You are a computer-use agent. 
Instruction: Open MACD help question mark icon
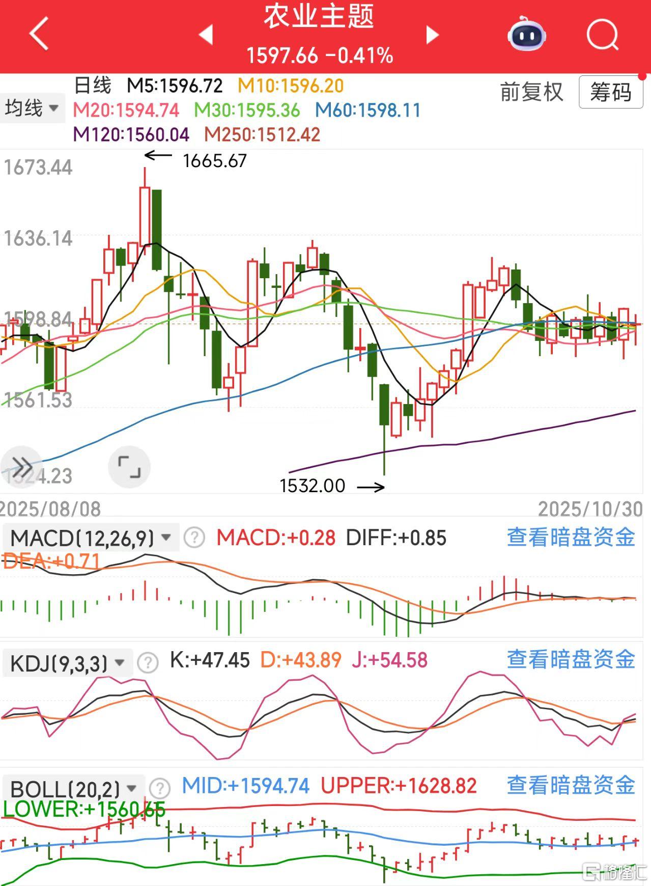[194, 538]
